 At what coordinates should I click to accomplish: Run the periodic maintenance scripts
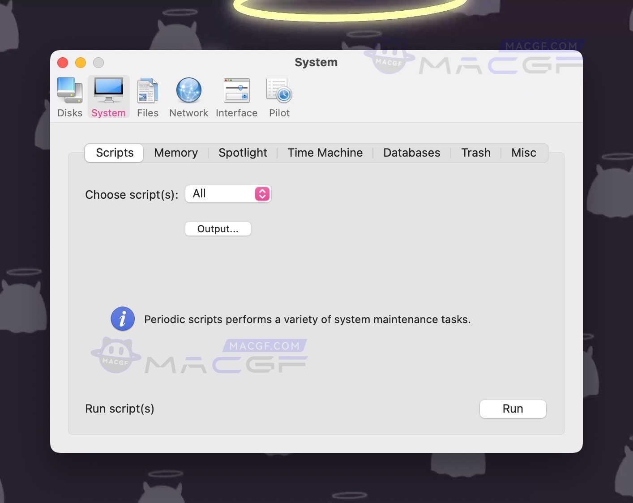click(513, 409)
